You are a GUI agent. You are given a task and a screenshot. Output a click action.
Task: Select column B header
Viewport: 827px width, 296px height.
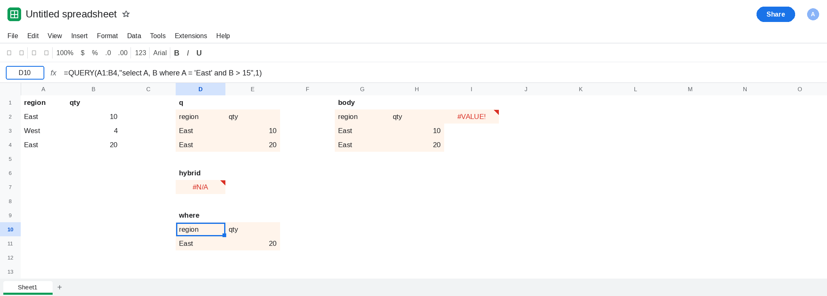click(x=94, y=89)
